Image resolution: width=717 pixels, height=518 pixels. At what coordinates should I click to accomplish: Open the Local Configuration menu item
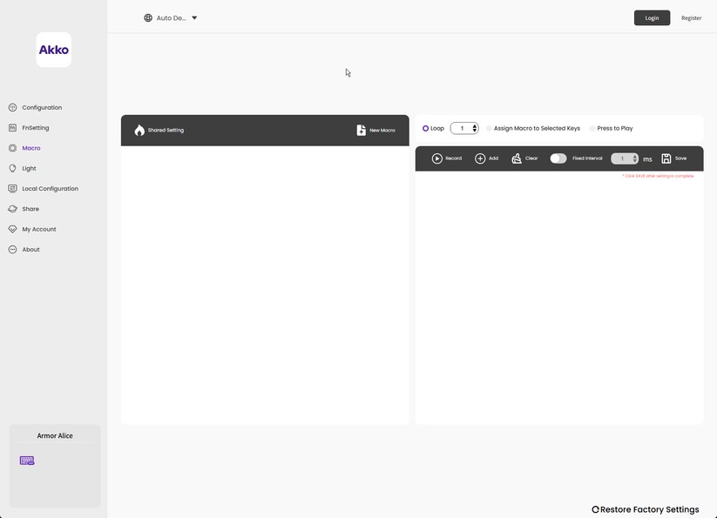click(x=51, y=189)
